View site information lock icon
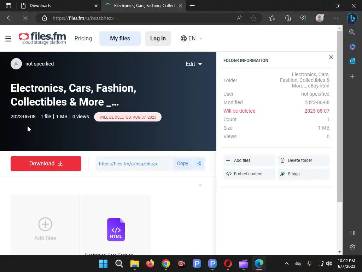Screen dimensions: 362x272 (45, 18)
